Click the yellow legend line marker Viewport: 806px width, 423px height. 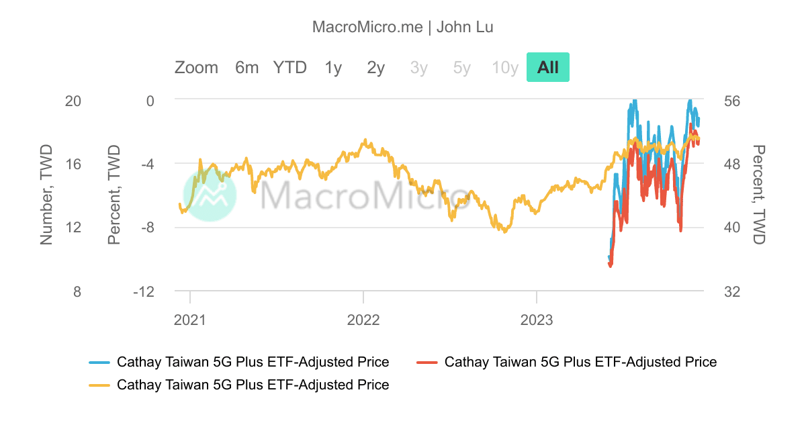pyautogui.click(x=98, y=385)
